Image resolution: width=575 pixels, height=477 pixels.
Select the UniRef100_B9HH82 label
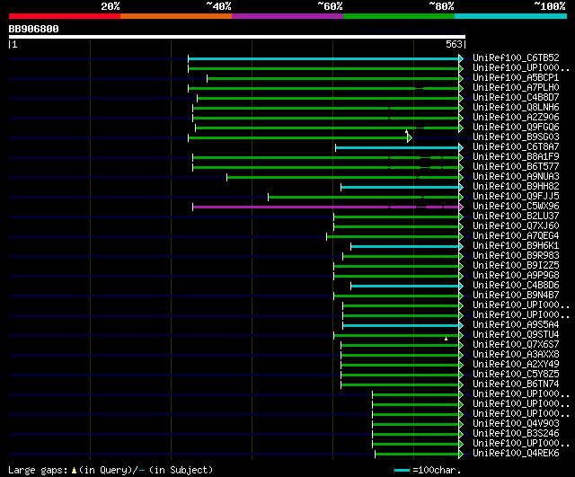tap(516, 187)
